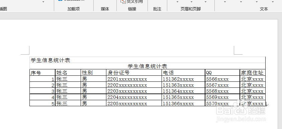Click the centered title 学生信息统计表
This screenshot has width=282, height=129.
(x=148, y=66)
